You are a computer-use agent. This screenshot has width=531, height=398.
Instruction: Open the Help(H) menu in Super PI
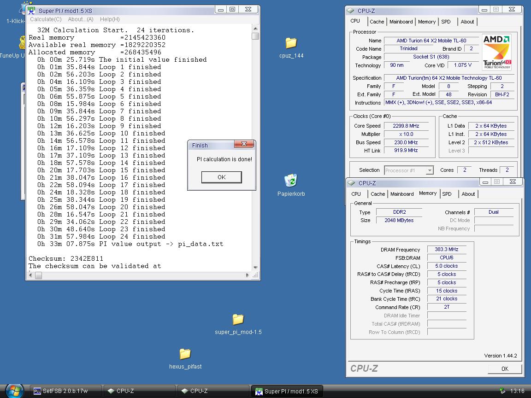tap(110, 19)
